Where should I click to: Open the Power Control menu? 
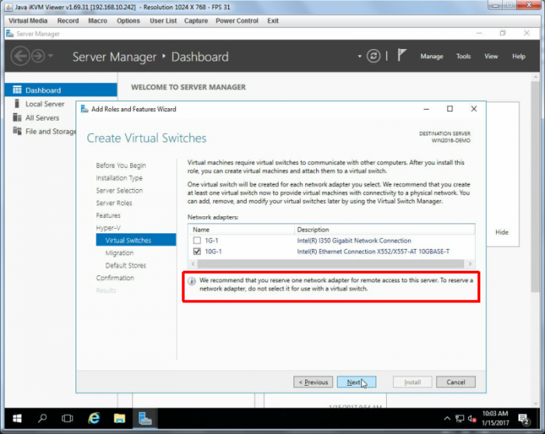tap(237, 21)
